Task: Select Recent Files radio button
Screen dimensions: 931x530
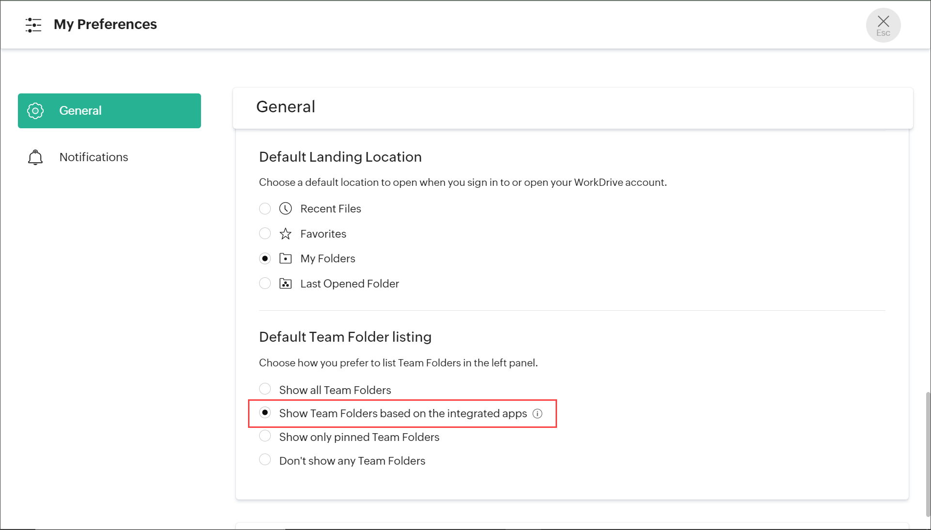Action: tap(265, 209)
